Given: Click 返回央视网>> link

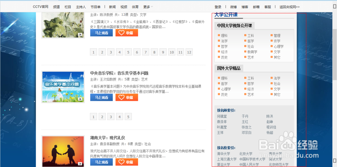Looking at the screenshot, I should (289, 7).
